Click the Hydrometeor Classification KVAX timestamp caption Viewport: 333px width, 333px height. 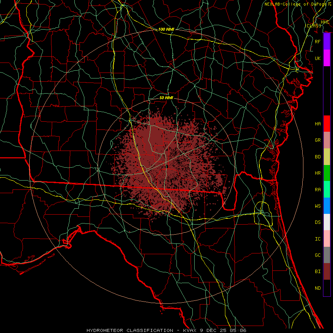(x=166, y=330)
